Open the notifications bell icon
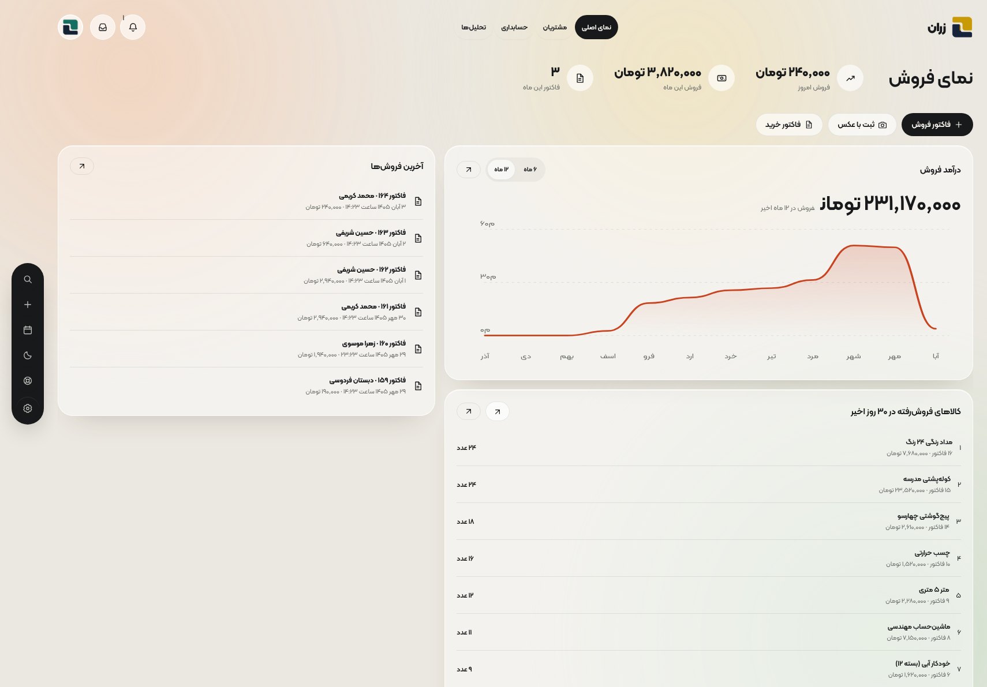Screen dimensions: 987x687 (x=133, y=27)
